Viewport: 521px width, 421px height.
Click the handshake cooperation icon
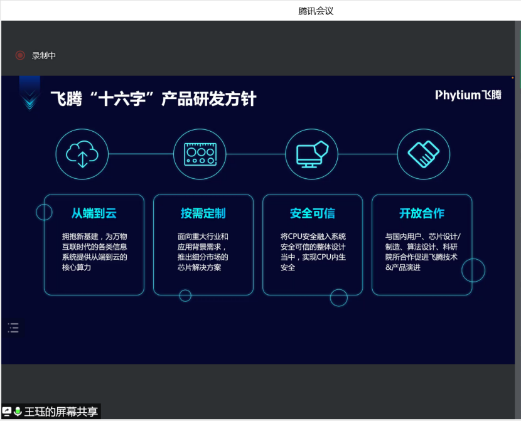pos(424,154)
